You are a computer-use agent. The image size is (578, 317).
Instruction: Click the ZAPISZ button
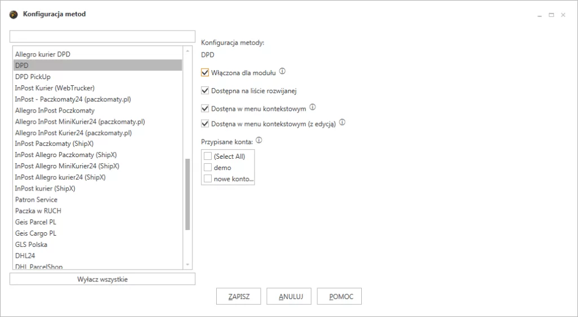(239, 296)
